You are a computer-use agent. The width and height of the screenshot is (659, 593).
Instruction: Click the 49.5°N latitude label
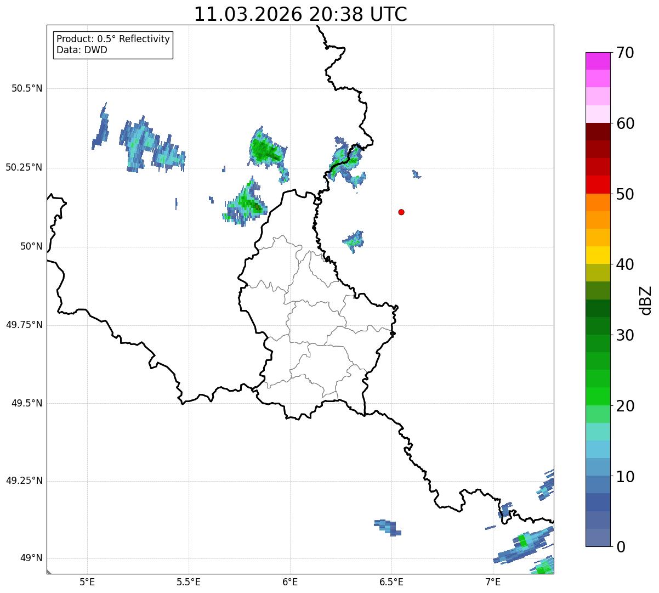coord(27,403)
